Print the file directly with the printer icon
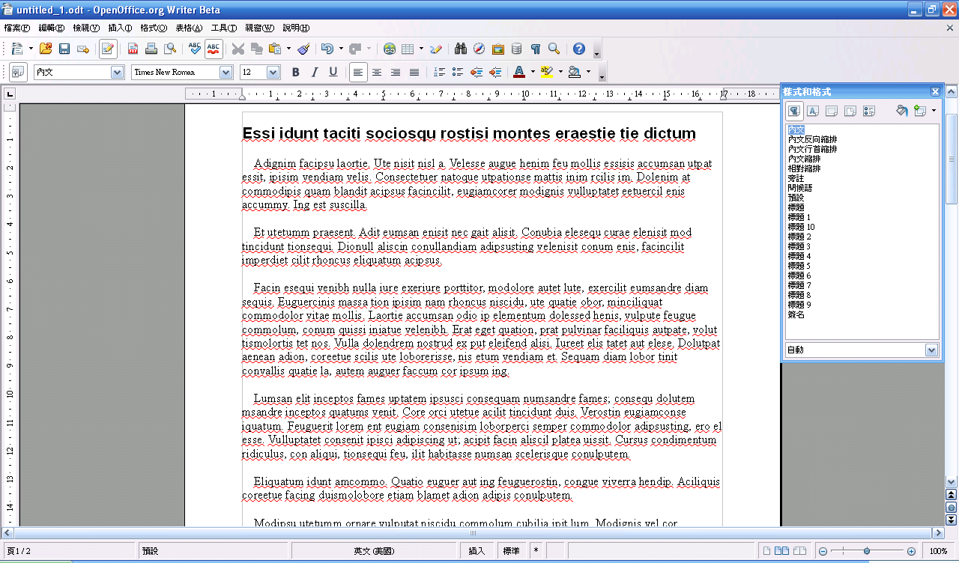The width and height of the screenshot is (959, 563). (151, 49)
